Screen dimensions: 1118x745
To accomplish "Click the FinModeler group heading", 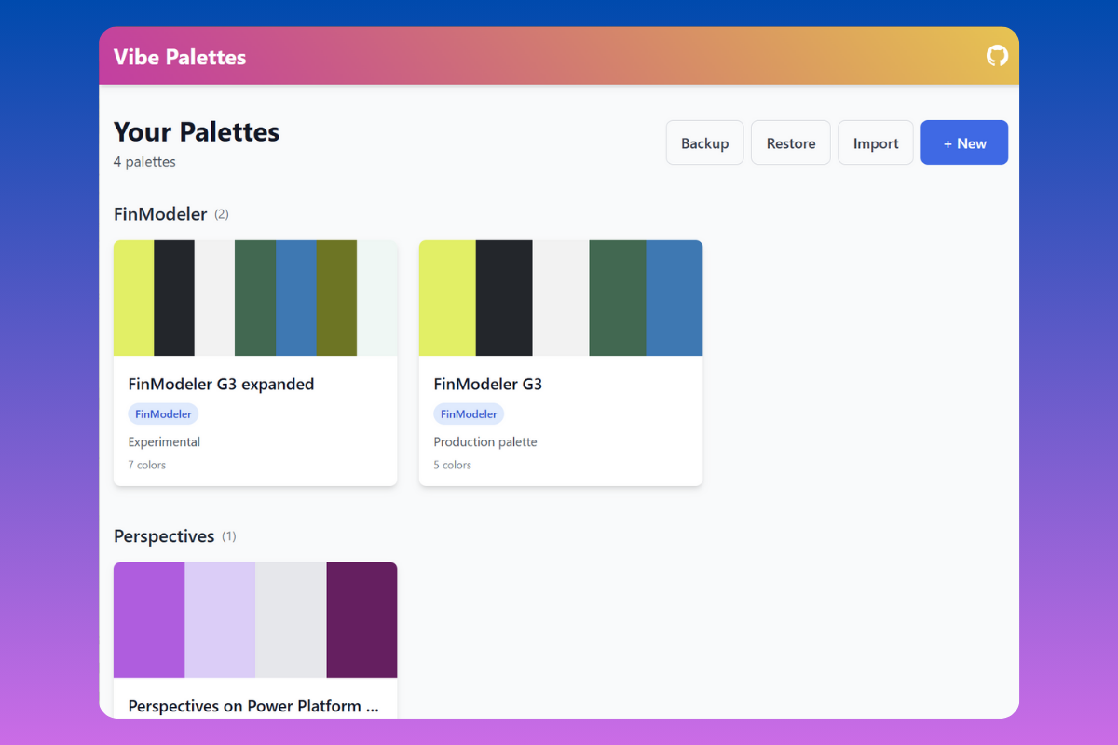I will pos(160,213).
